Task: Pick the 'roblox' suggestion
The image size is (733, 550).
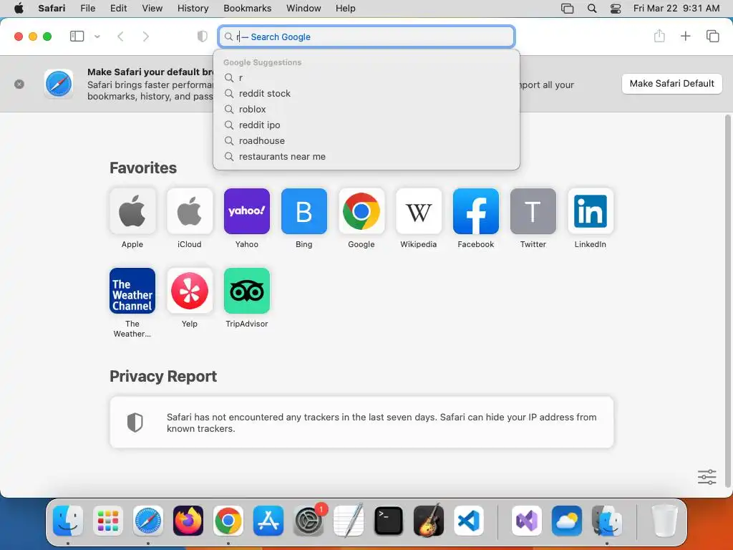Action: 366,110
